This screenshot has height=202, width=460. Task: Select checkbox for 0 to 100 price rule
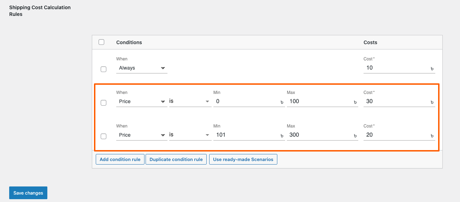(x=104, y=103)
